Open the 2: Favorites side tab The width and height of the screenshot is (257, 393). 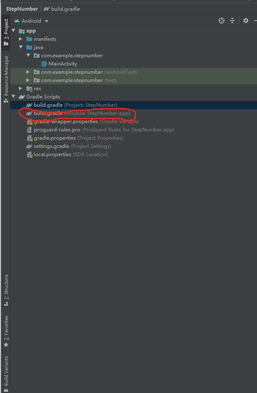coord(6,331)
